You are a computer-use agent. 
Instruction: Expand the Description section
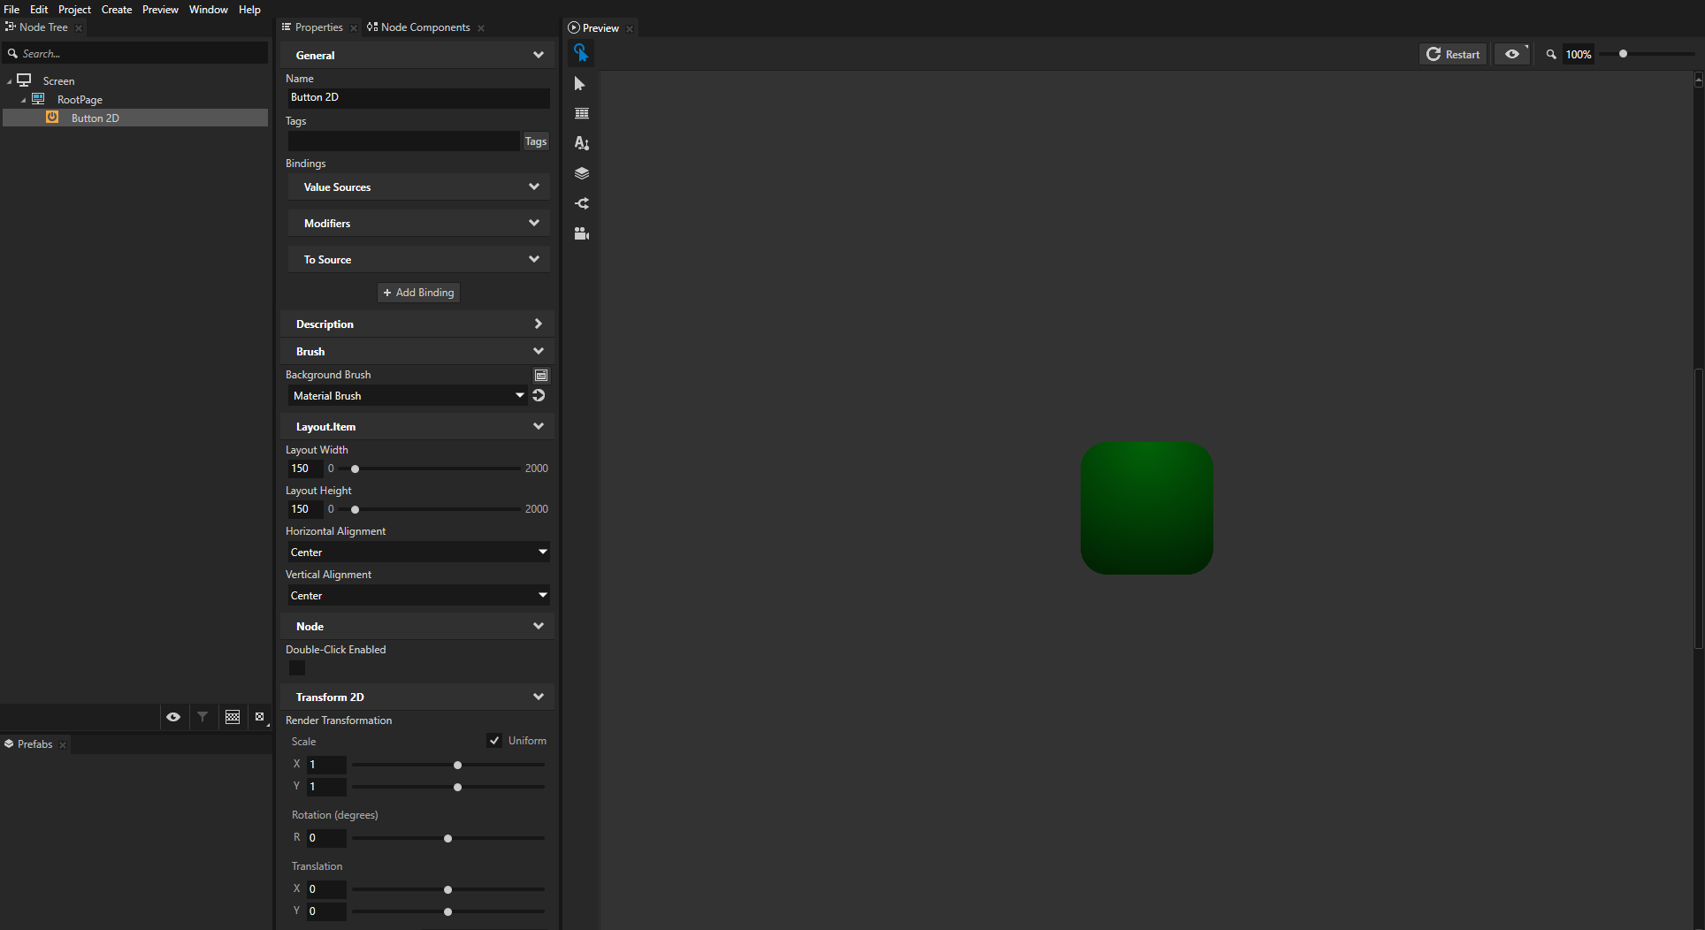[538, 324]
